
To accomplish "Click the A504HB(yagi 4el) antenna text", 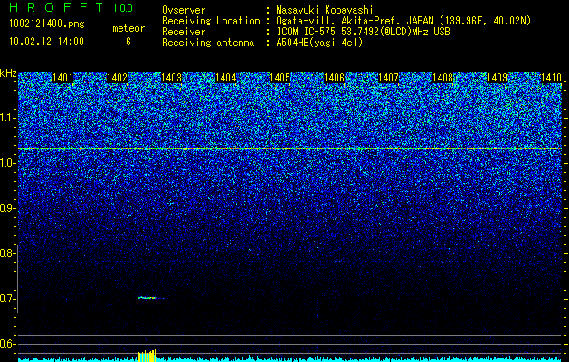I will [x=319, y=43].
